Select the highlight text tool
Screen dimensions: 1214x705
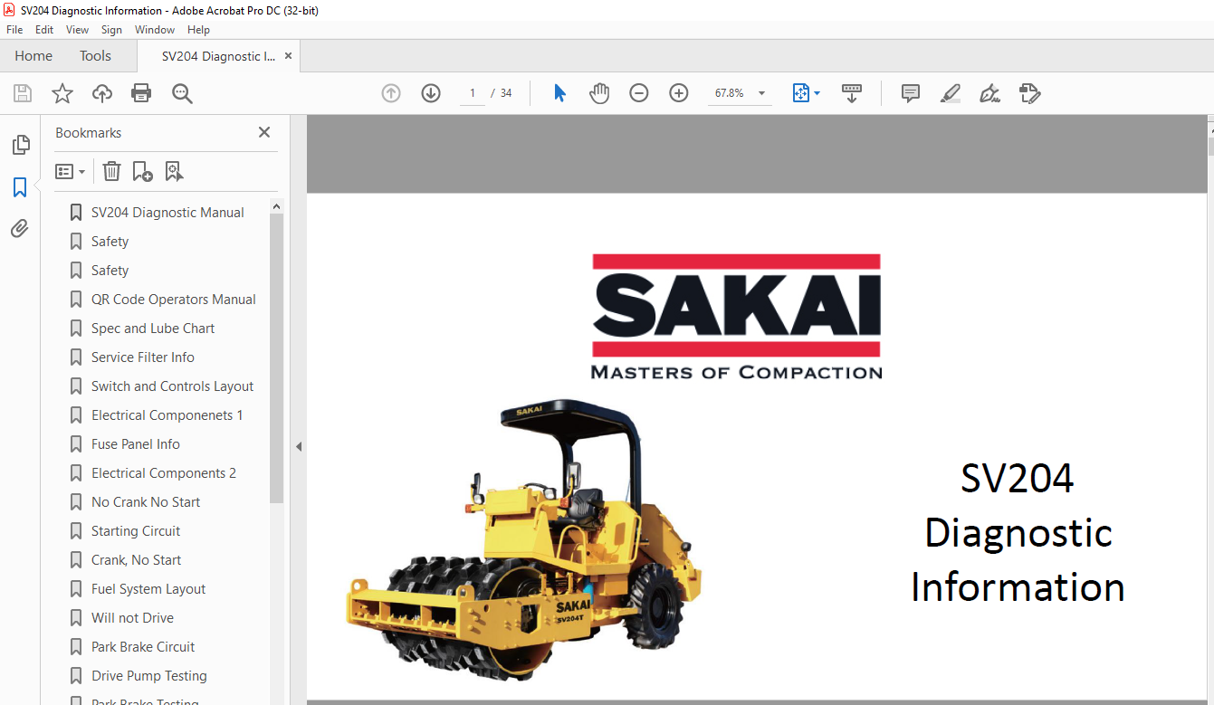click(x=950, y=93)
